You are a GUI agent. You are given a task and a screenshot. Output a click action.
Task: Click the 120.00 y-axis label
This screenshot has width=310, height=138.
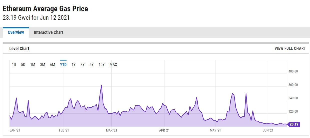[293, 111]
